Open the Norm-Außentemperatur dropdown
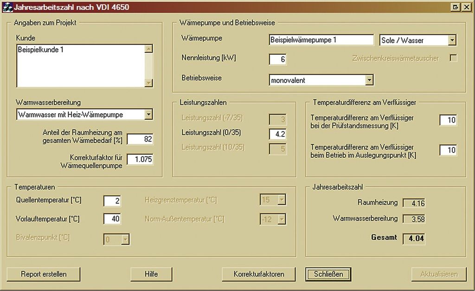The height and width of the screenshot is (291, 475). 282,219
